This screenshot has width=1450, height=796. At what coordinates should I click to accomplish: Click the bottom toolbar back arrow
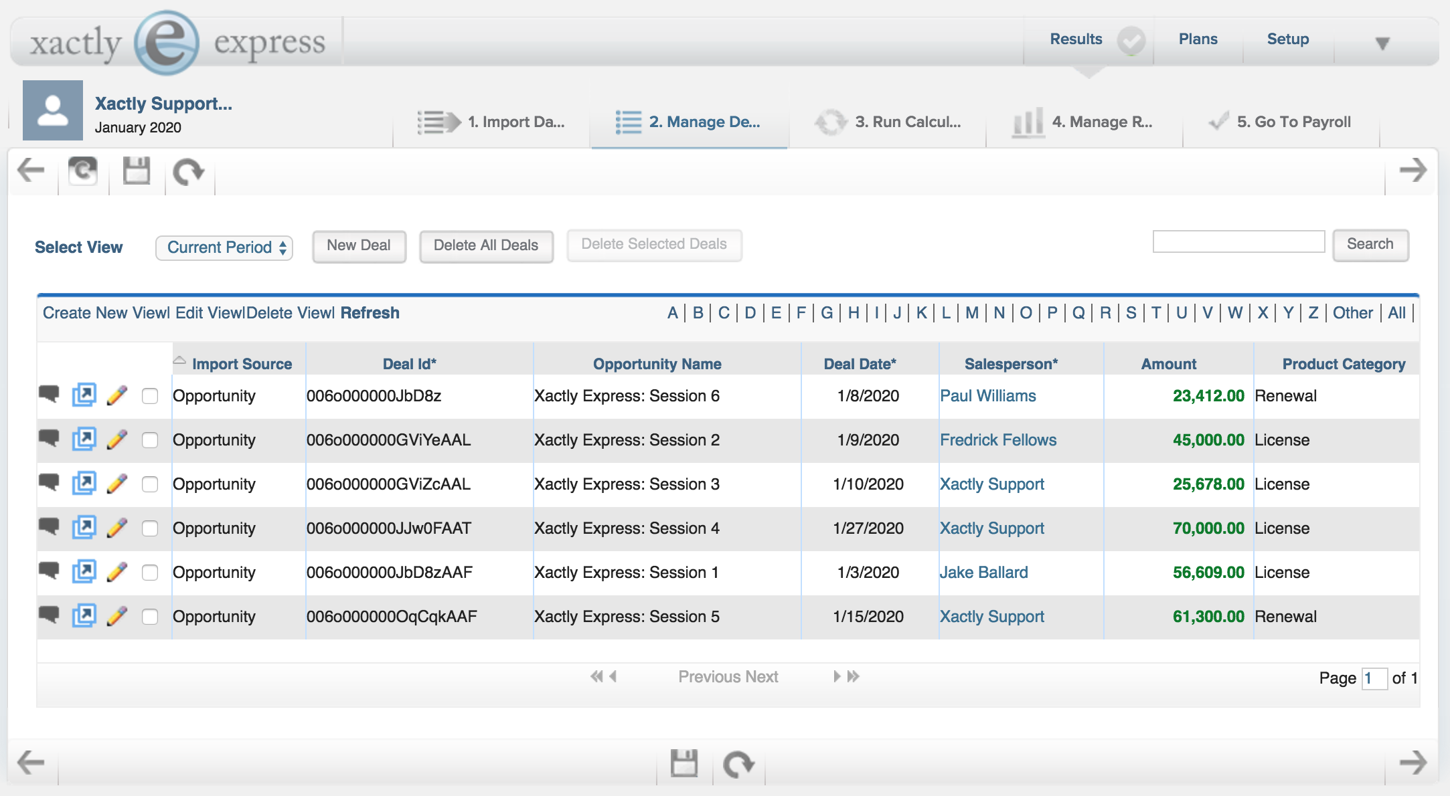[31, 762]
